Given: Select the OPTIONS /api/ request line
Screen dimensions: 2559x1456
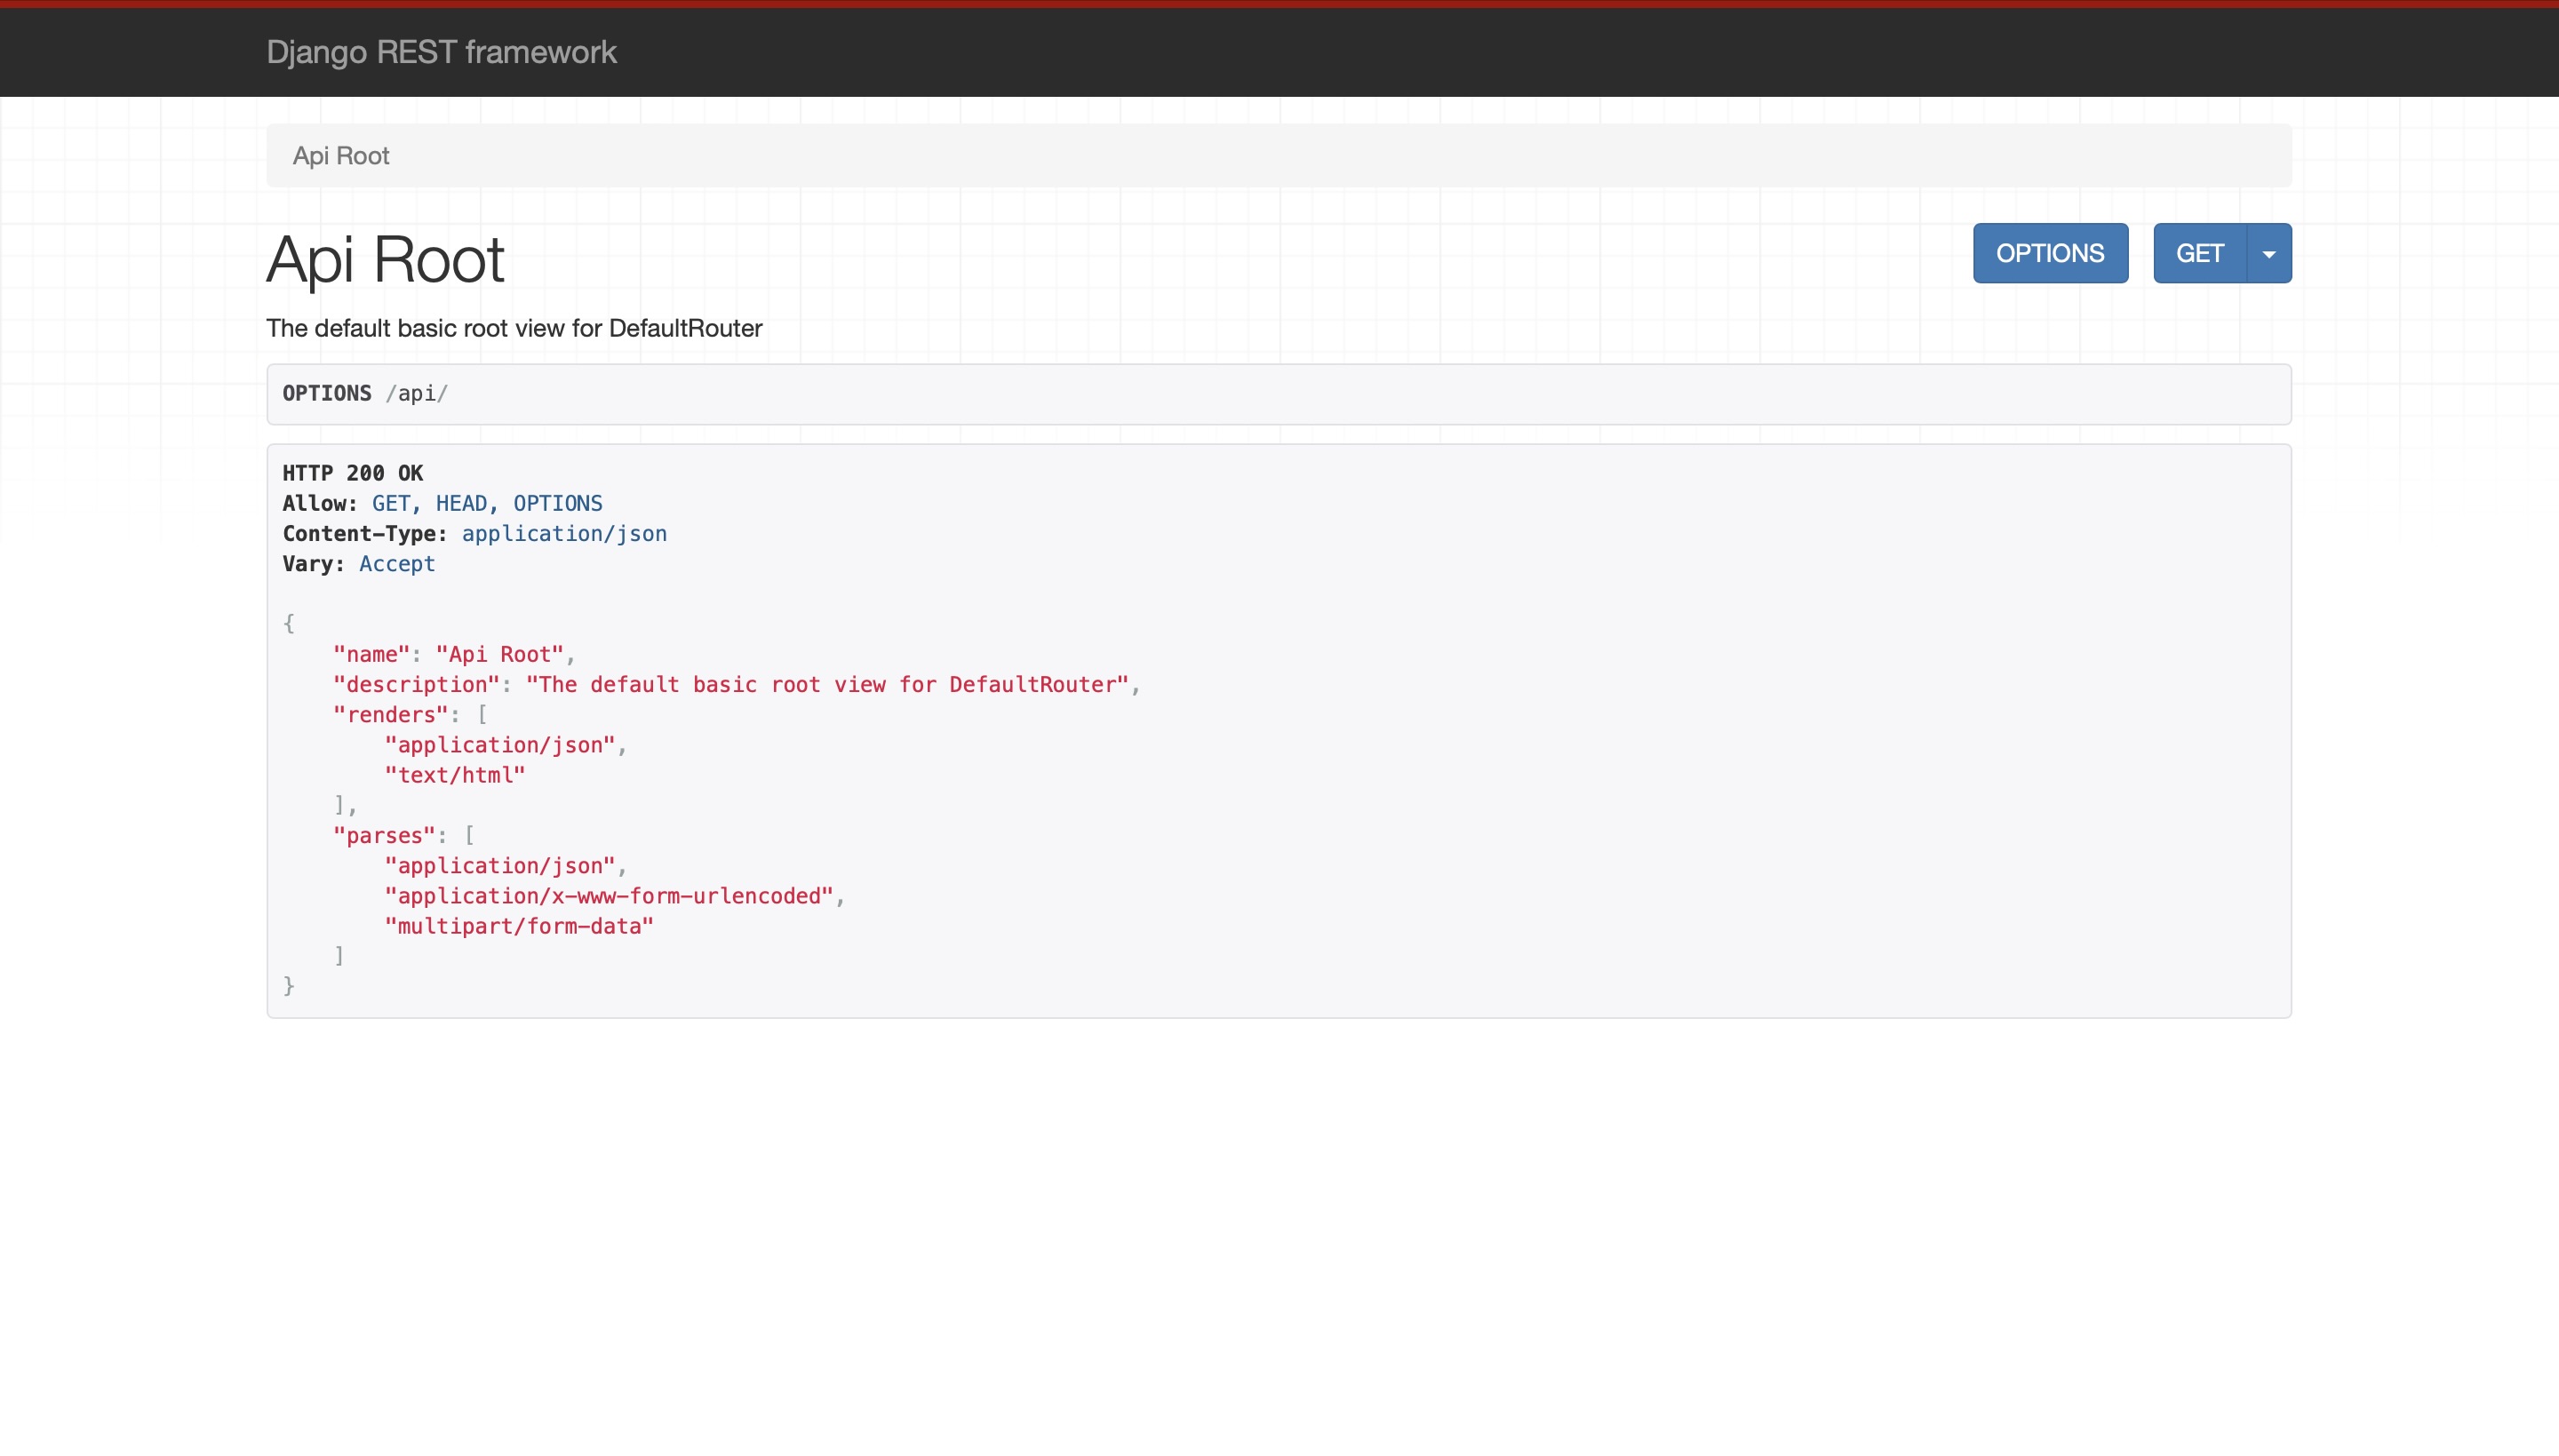Looking at the screenshot, I should click(x=365, y=393).
